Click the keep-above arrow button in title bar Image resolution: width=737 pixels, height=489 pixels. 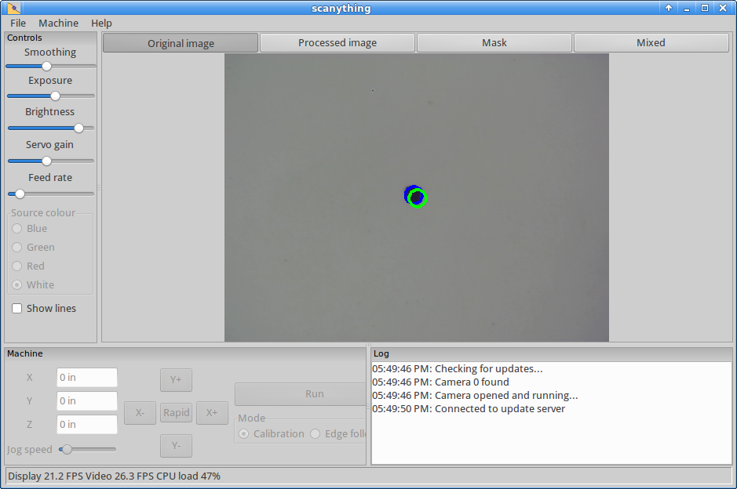click(x=669, y=8)
